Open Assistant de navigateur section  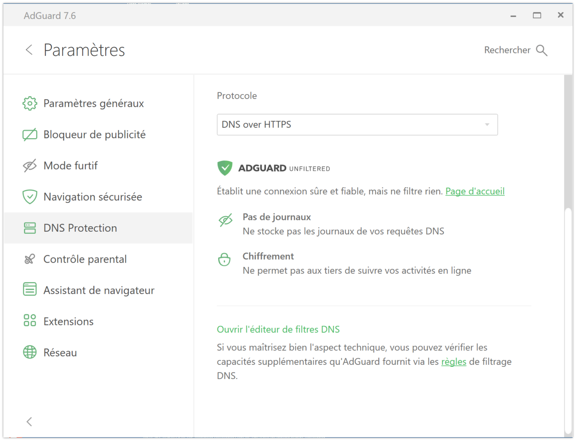pos(98,290)
